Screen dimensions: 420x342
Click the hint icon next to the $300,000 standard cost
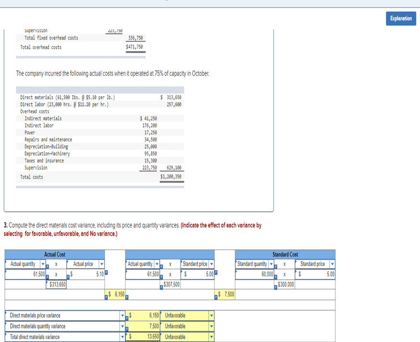[x=276, y=287]
